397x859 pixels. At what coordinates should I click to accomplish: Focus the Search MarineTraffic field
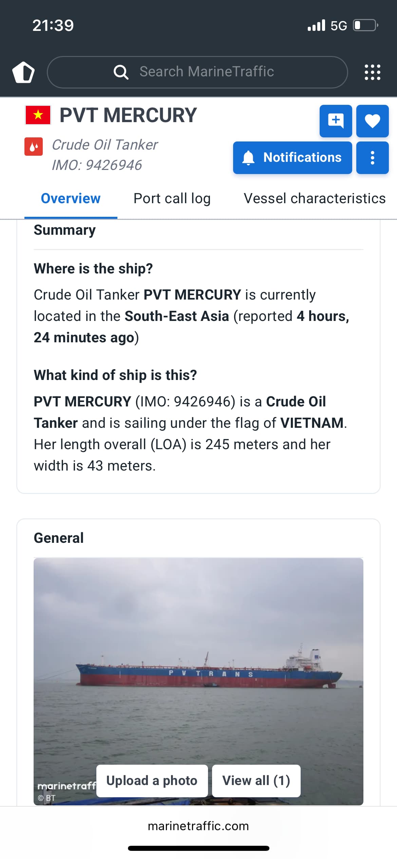(x=206, y=72)
